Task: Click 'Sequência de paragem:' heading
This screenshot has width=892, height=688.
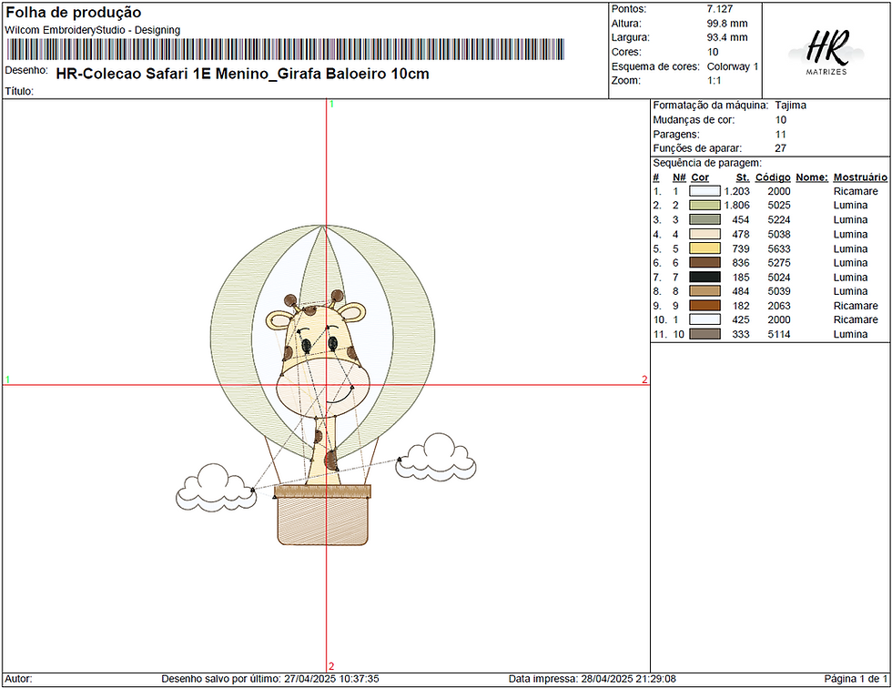Action: click(707, 163)
